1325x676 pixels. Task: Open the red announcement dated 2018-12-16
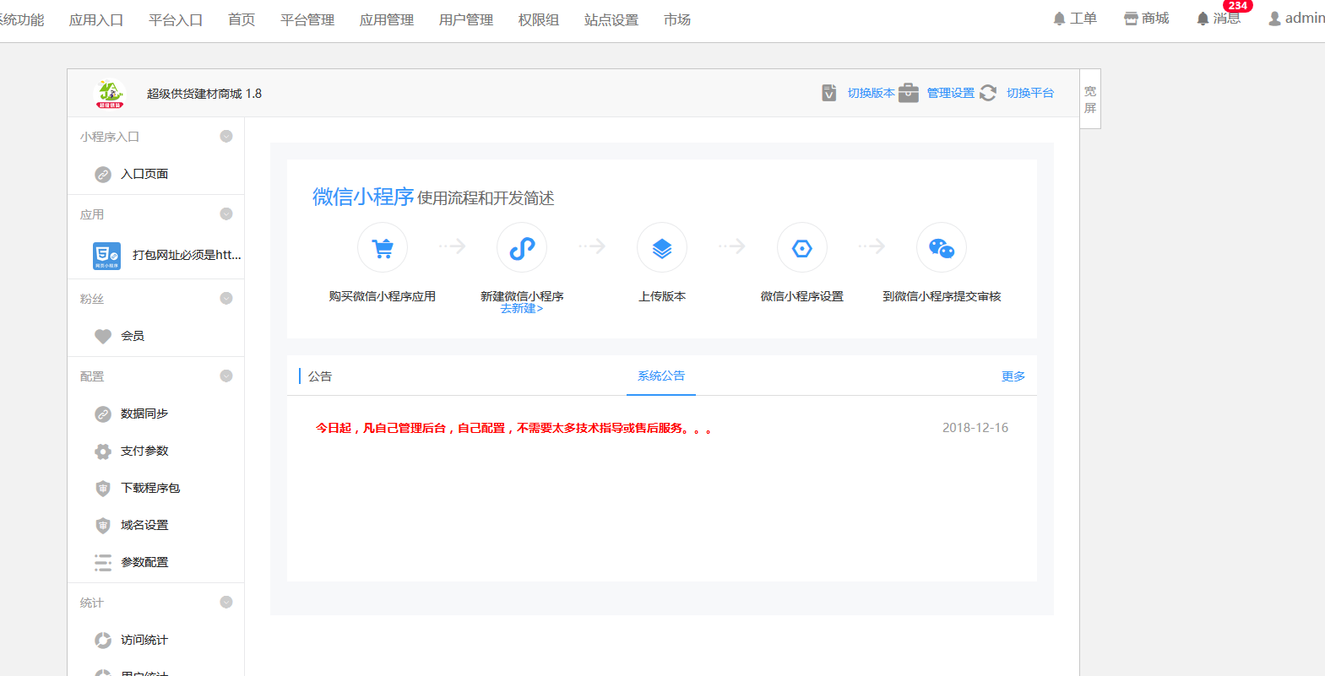point(513,429)
